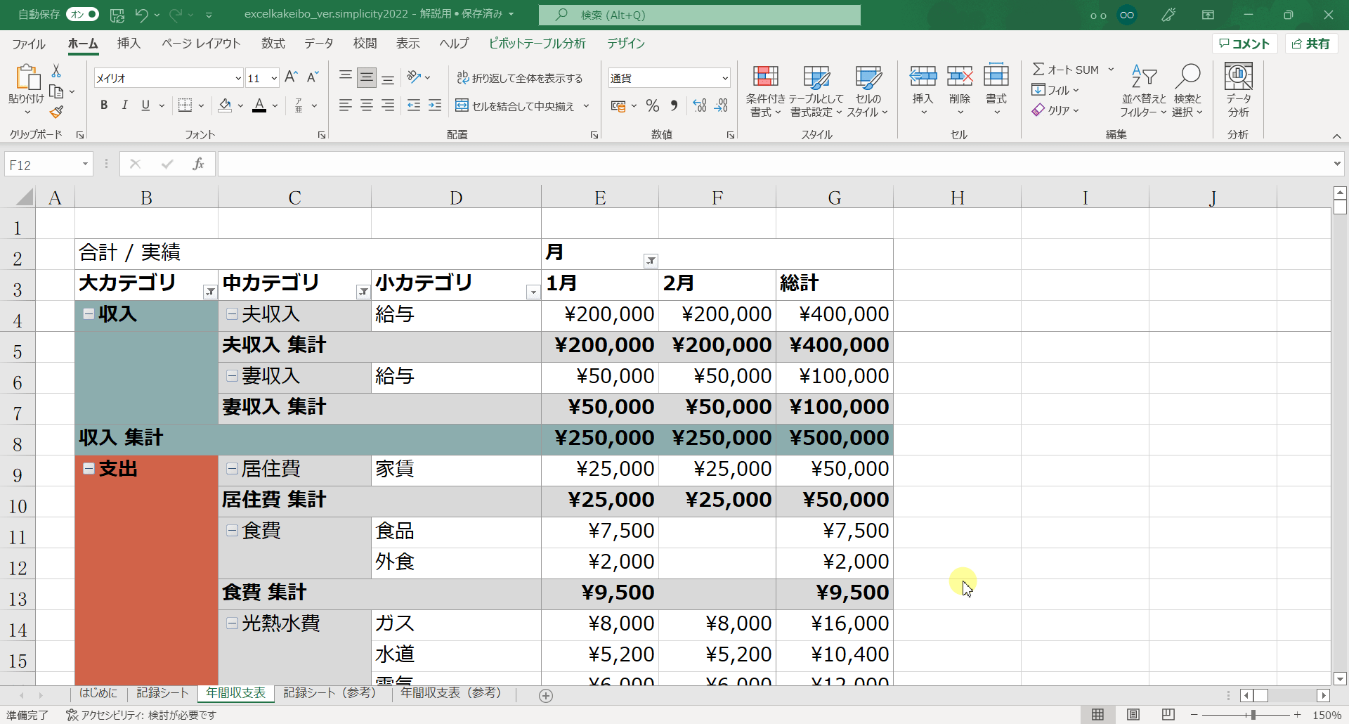Toggle AutoSave (自動保存) switch

click(83, 15)
